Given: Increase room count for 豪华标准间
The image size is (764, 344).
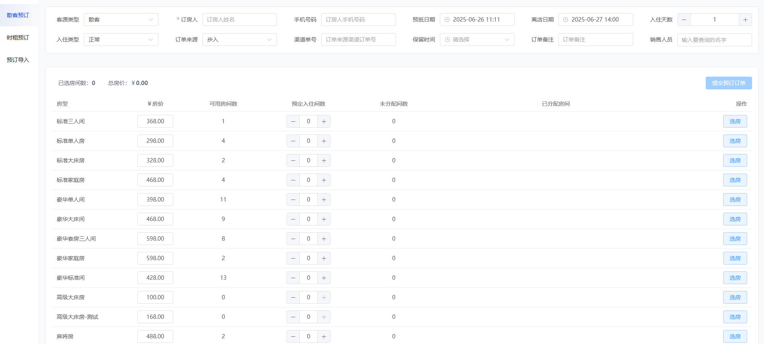Looking at the screenshot, I should point(324,278).
